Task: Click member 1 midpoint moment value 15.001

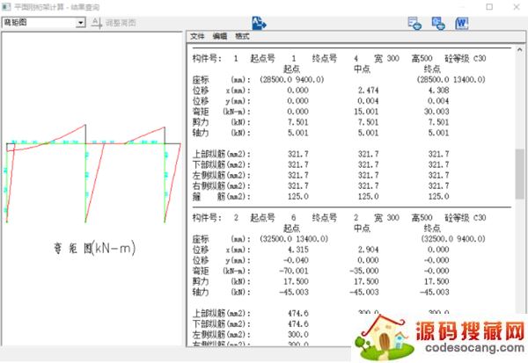Action: pos(366,112)
